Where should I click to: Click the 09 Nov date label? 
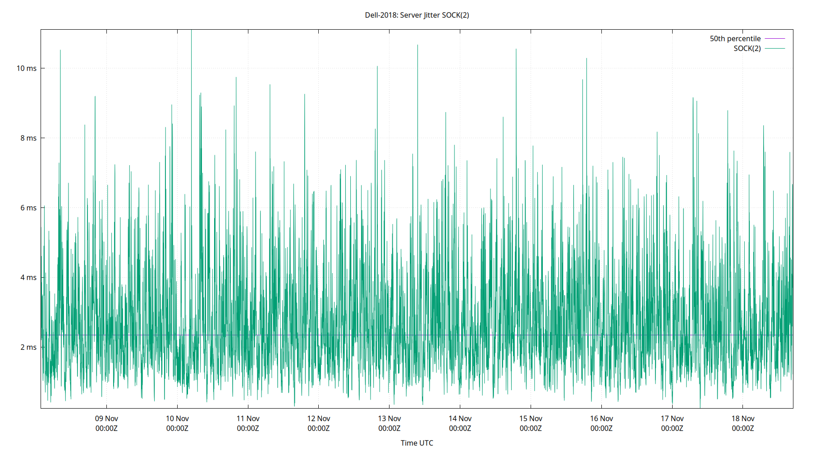pos(105,418)
